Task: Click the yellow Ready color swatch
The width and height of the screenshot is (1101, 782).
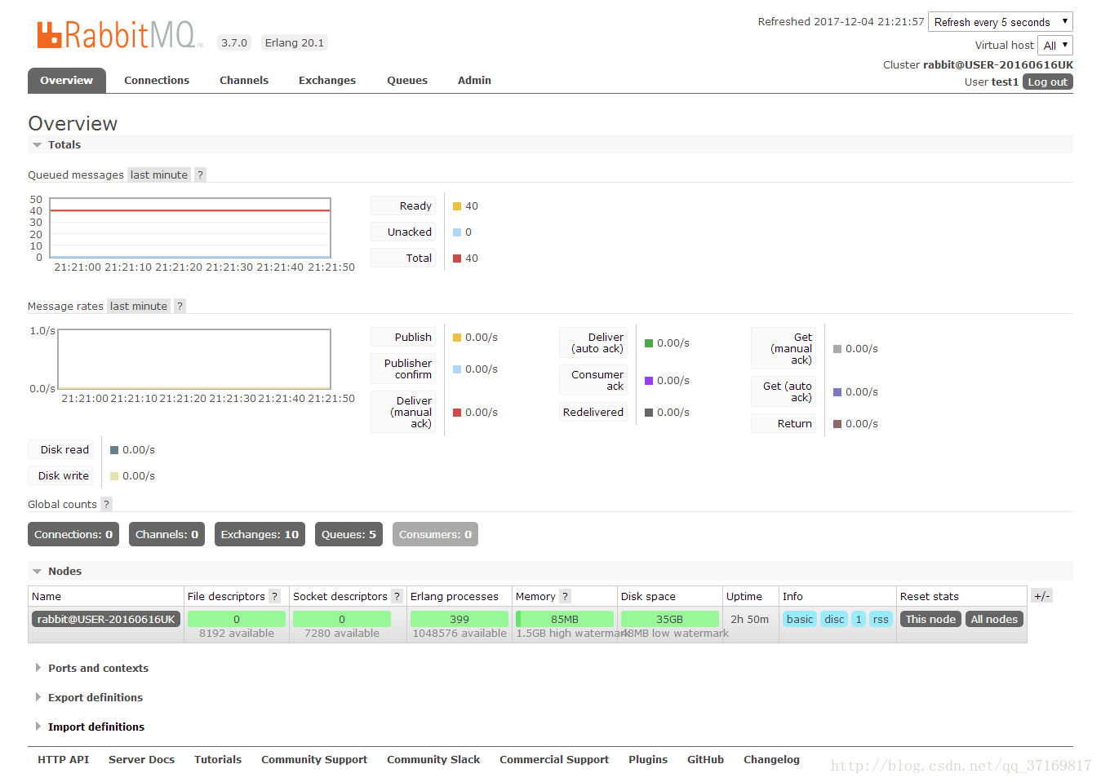Action: tap(457, 206)
